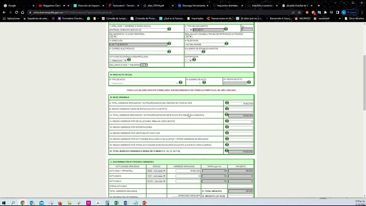Open Actividad 3 code 61101 dropdown
Image resolution: width=366 pixels, height=206 pixels.
156,181
